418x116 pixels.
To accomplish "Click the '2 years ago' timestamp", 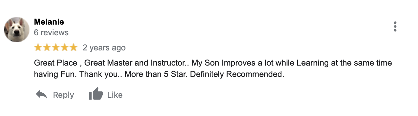I will (x=104, y=48).
